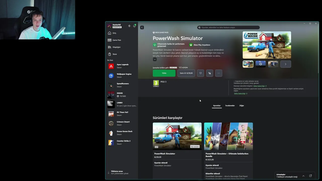Open the notifications bell icon
This screenshot has width=322, height=181.
[x=134, y=26]
